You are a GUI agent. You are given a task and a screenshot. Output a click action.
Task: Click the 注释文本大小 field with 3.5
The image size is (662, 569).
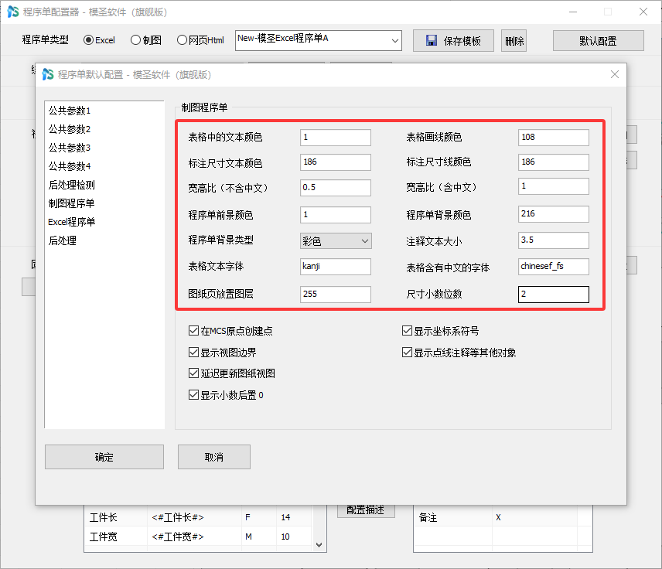554,240
